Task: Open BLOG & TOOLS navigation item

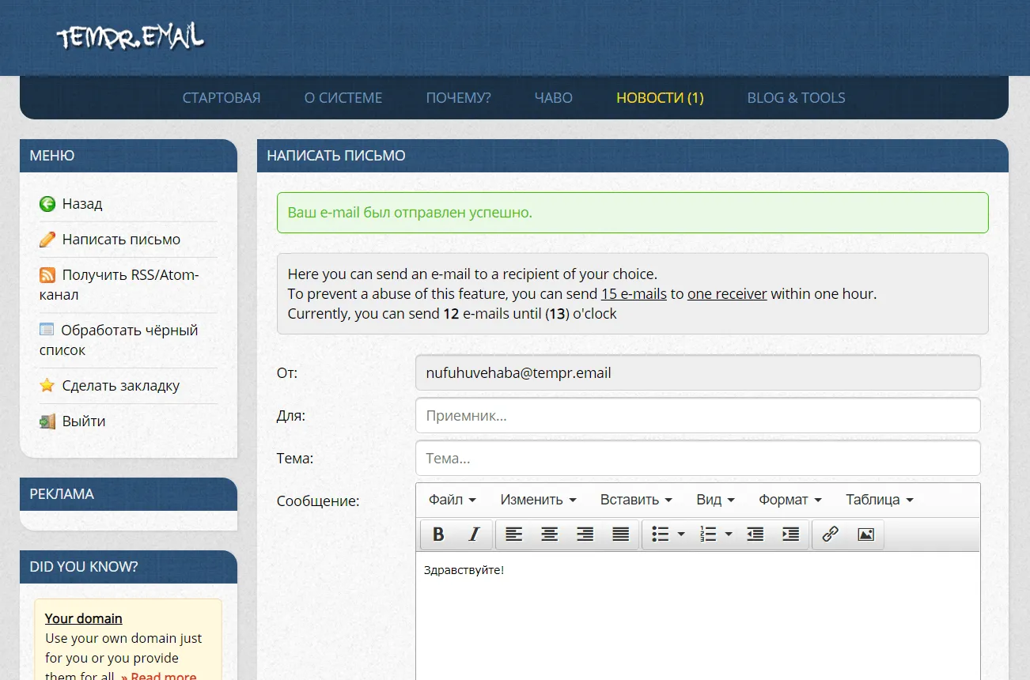Action: (797, 98)
